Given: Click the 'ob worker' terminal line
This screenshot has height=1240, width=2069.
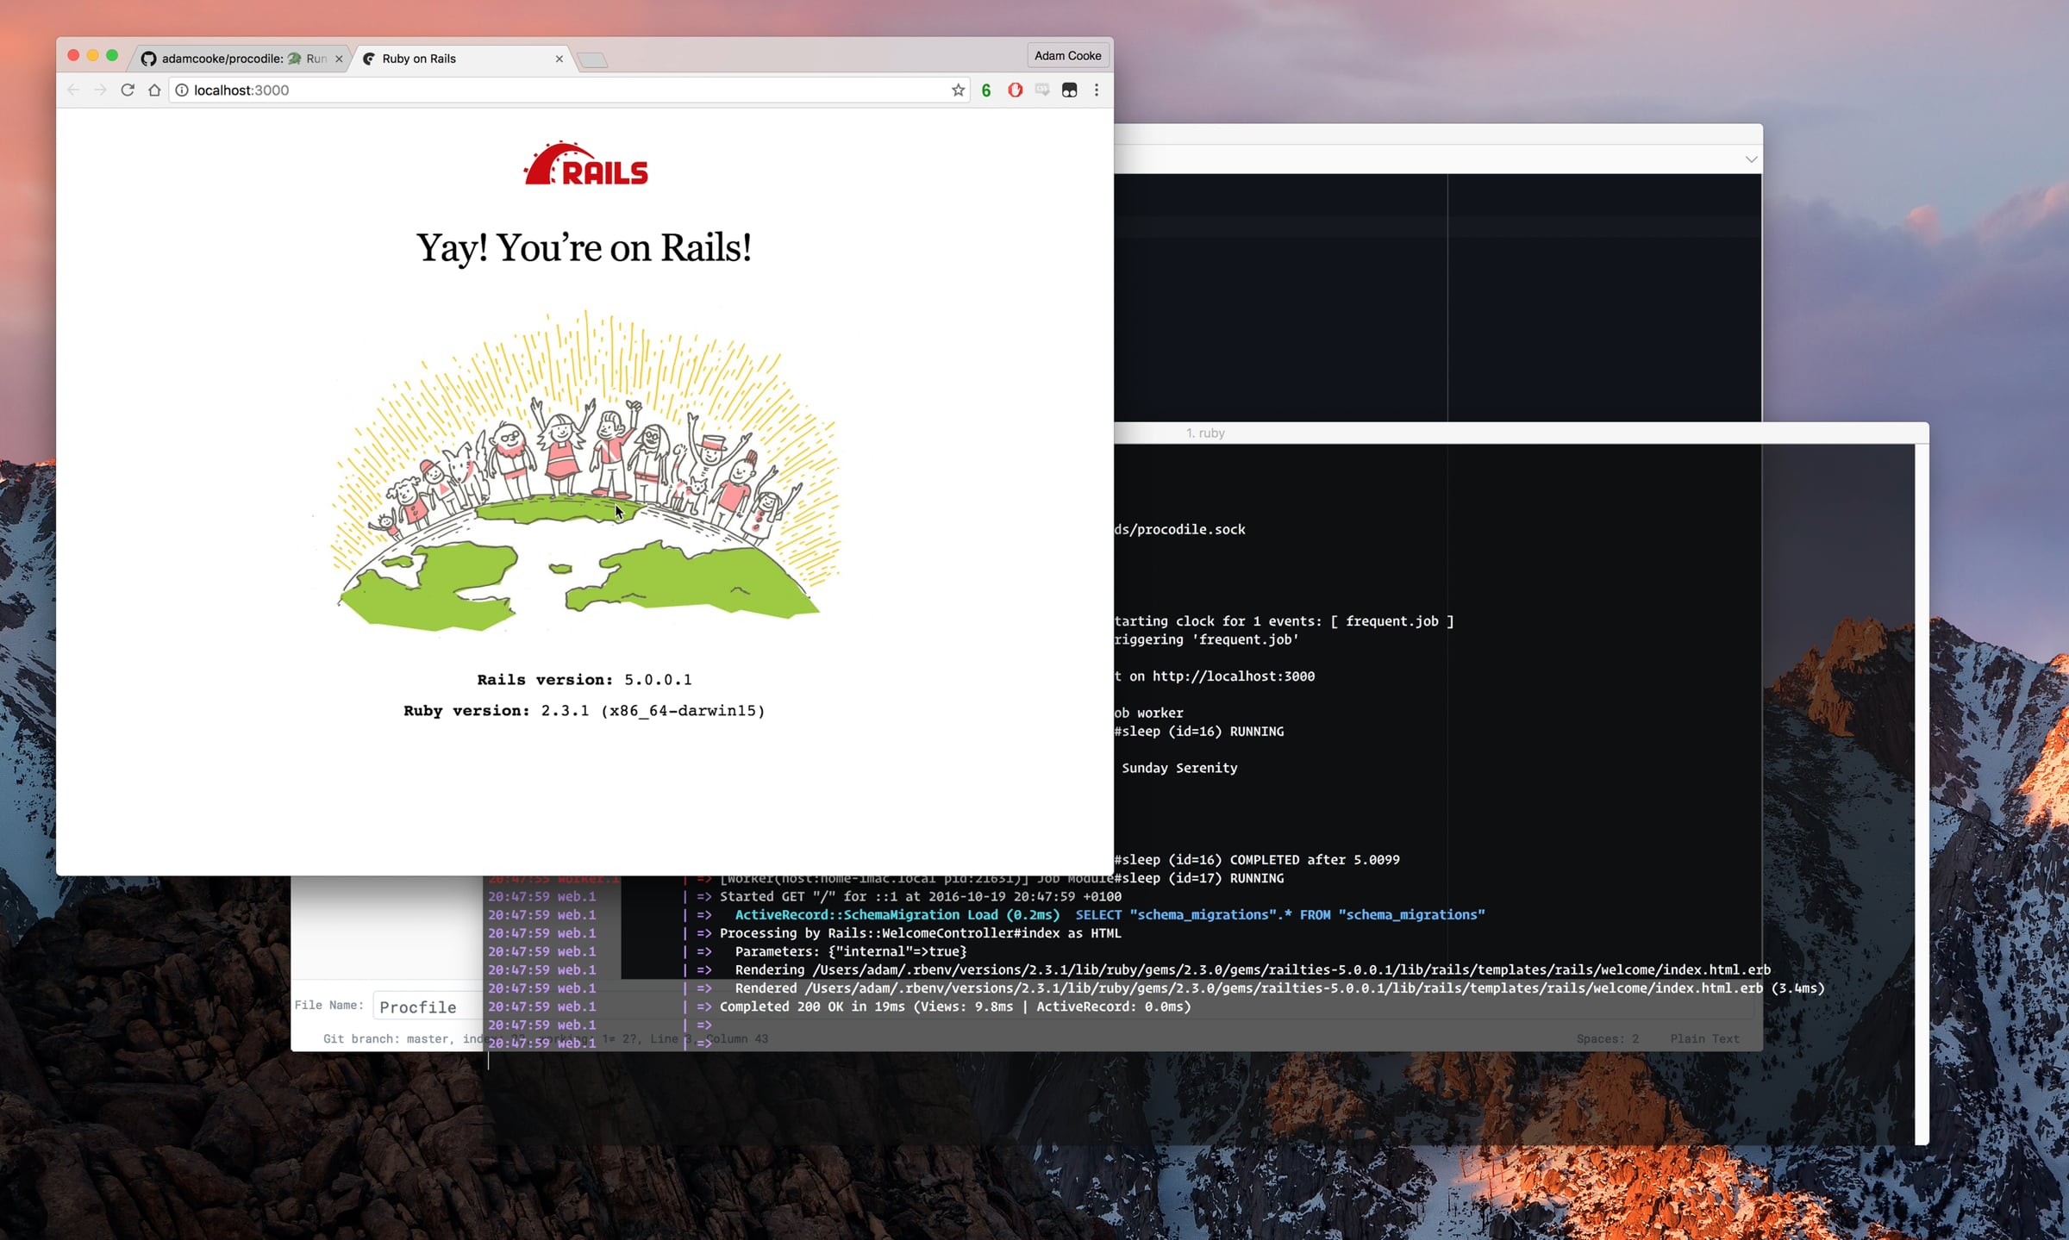Looking at the screenshot, I should (x=1149, y=713).
